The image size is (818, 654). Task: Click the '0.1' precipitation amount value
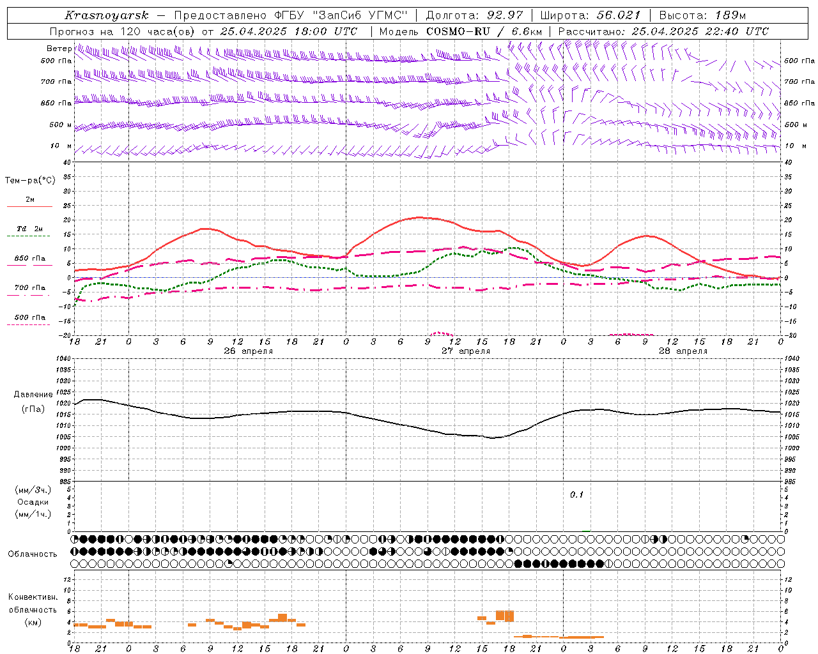coord(577,495)
